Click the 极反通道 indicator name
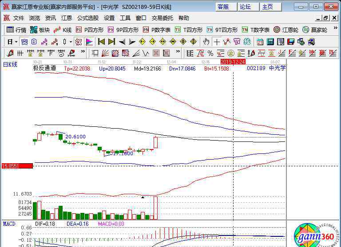The height and width of the screenshot is (247, 341). coord(44,68)
